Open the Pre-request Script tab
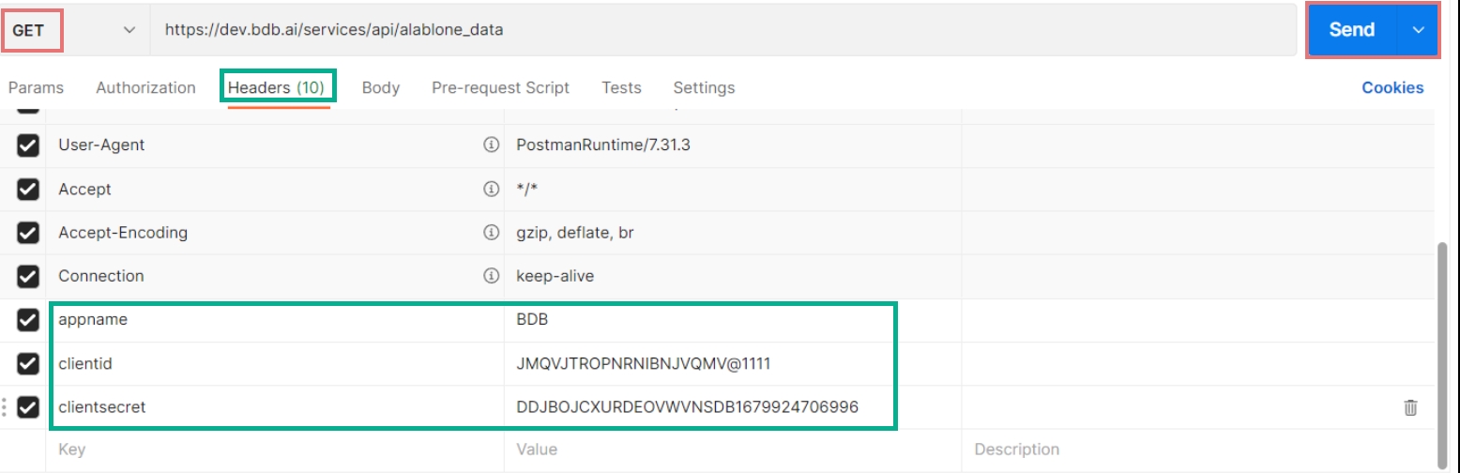 [500, 87]
